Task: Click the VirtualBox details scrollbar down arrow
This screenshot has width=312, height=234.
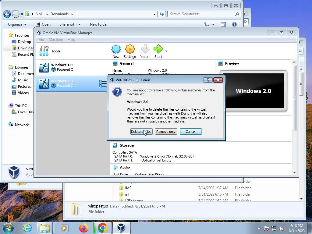Action: click(x=294, y=173)
